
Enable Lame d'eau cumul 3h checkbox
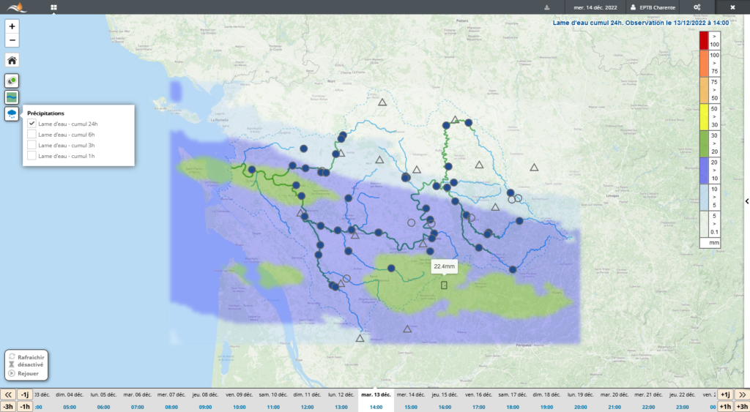coord(31,145)
